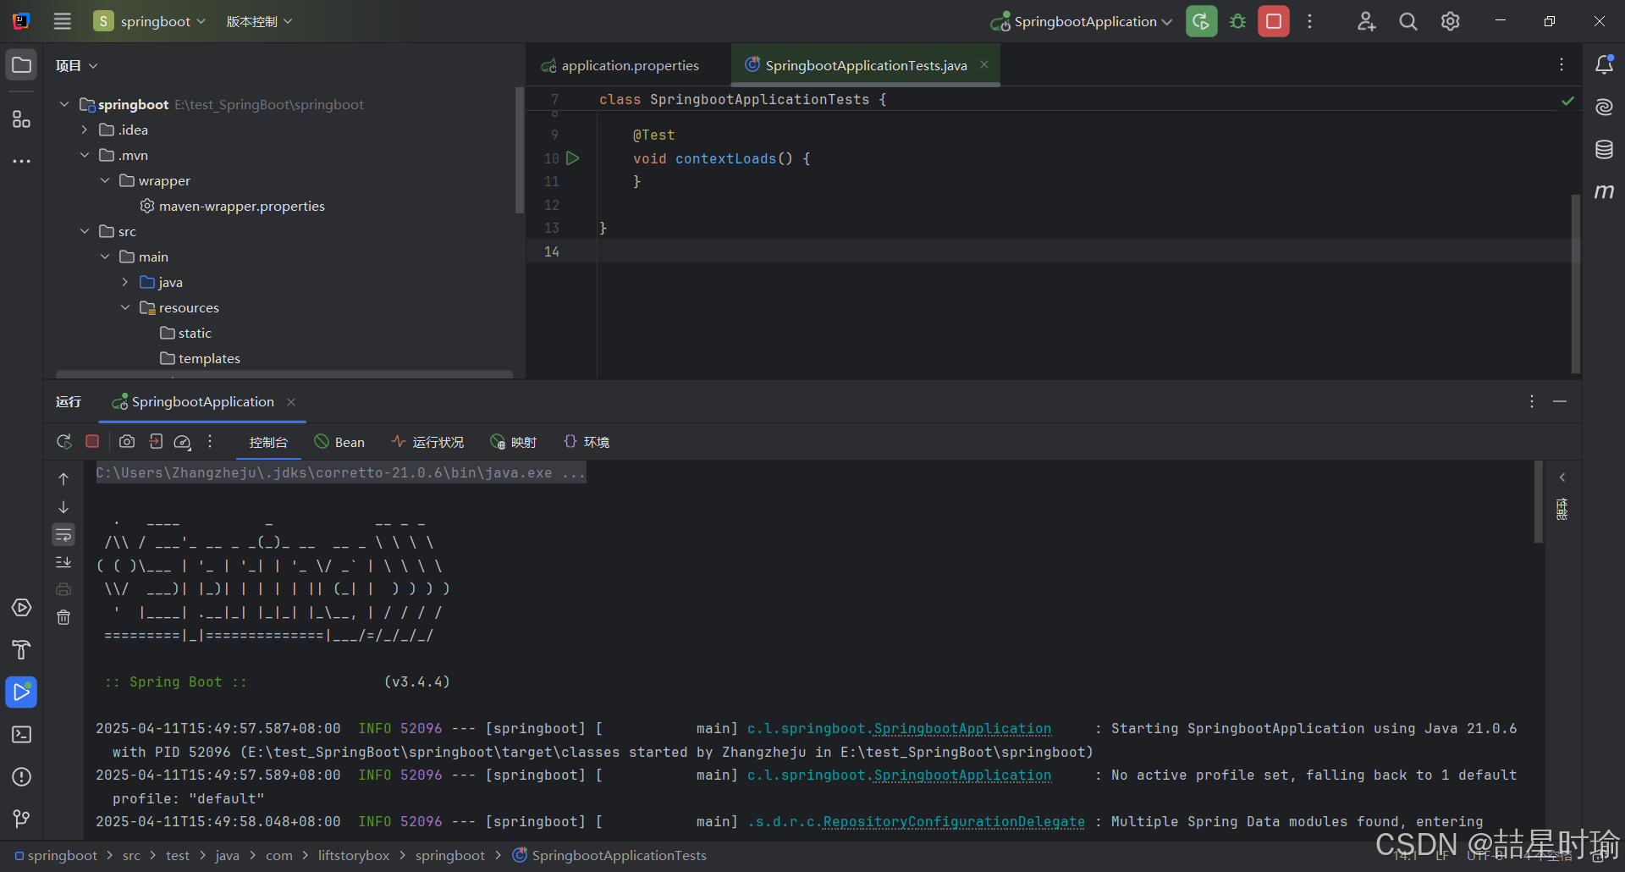The height and width of the screenshot is (872, 1625).
Task: Open Git version control tool window
Action: point(21,819)
